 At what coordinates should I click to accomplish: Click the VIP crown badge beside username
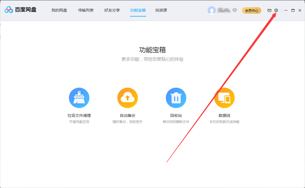tap(234, 10)
